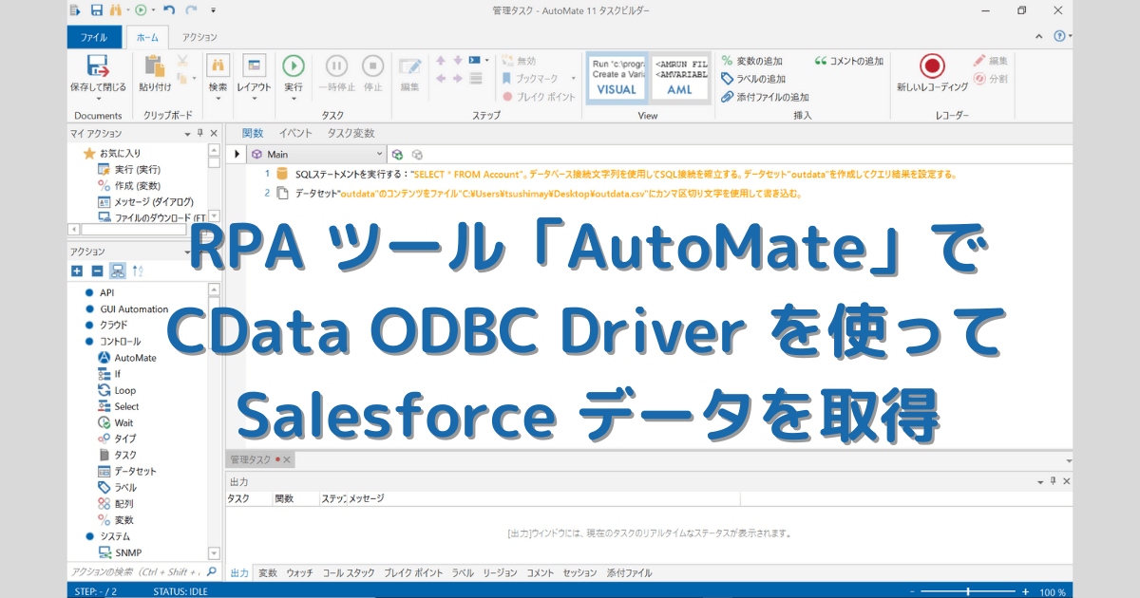The image size is (1140, 598).
Task: Click the 一時停止 pause icon
Action: 336,65
